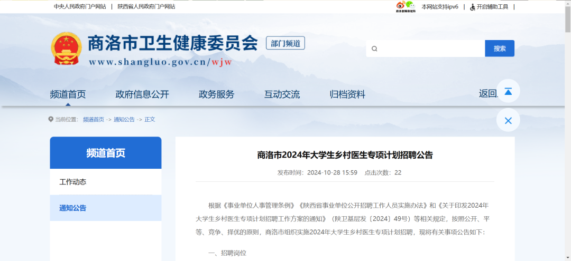Click the 部门频道 button

[x=285, y=43]
